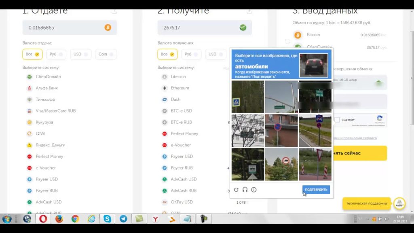The image size is (414, 233).
Task: Choose Ethereum in the receive list
Action: (x=180, y=88)
